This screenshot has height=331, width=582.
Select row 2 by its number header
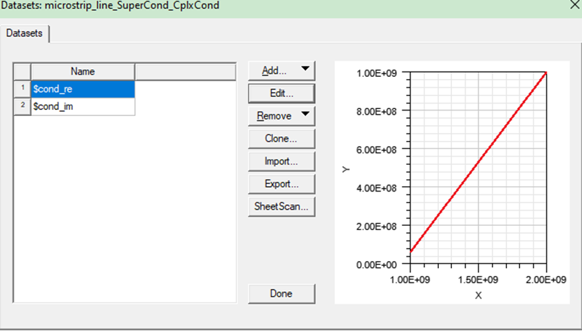22,106
